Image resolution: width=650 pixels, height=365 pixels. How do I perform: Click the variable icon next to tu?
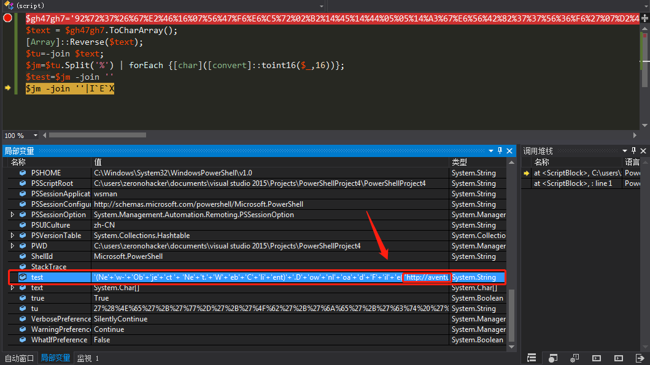click(x=23, y=308)
